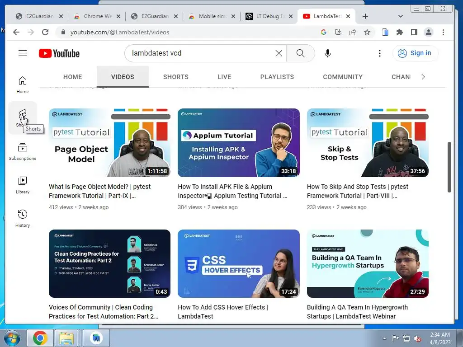This screenshot has height=347, width=463.
Task: Close the LambdaTest YouTube tab
Action: tap(348, 16)
